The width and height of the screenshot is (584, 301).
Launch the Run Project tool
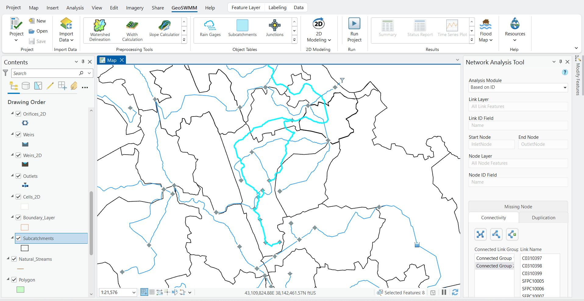coord(354,30)
